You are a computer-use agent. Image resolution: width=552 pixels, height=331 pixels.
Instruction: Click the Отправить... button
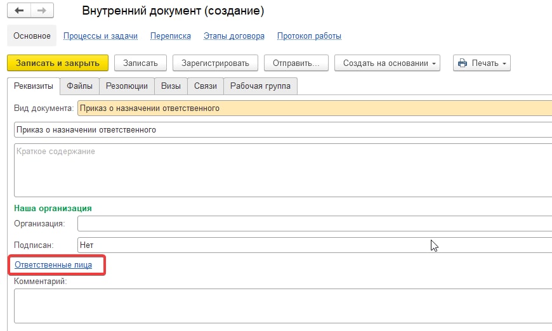296,63
